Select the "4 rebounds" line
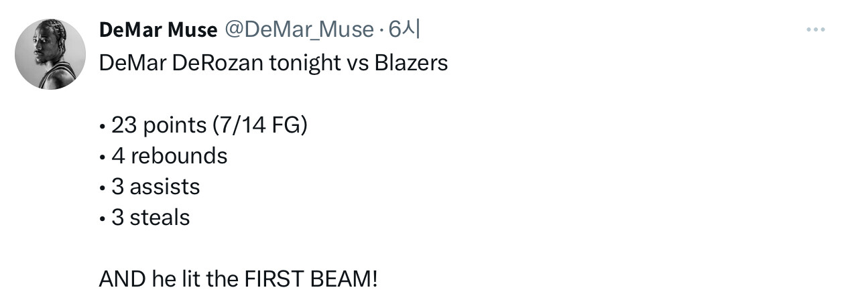 (x=169, y=155)
